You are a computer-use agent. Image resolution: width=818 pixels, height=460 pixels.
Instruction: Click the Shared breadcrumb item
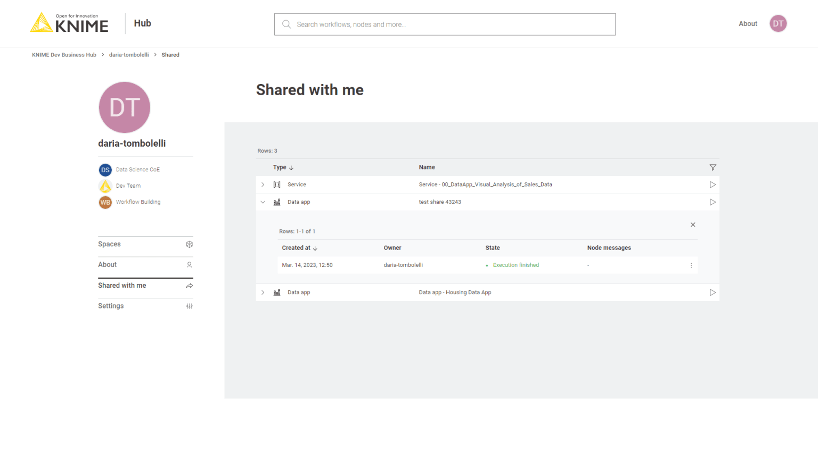click(x=170, y=55)
